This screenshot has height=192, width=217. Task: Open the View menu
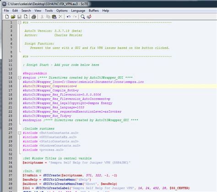[x=38, y=11]
